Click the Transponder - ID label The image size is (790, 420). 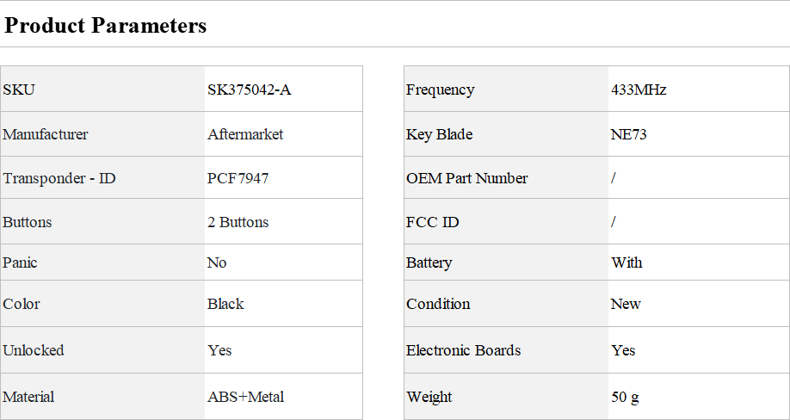[59, 178]
